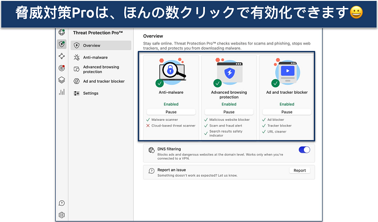Image resolution: width=378 pixels, height=222 pixels.
Task: Open the stacked layers icon
Action: click(x=61, y=80)
